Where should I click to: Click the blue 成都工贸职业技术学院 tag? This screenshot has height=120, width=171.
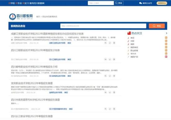point(57,43)
